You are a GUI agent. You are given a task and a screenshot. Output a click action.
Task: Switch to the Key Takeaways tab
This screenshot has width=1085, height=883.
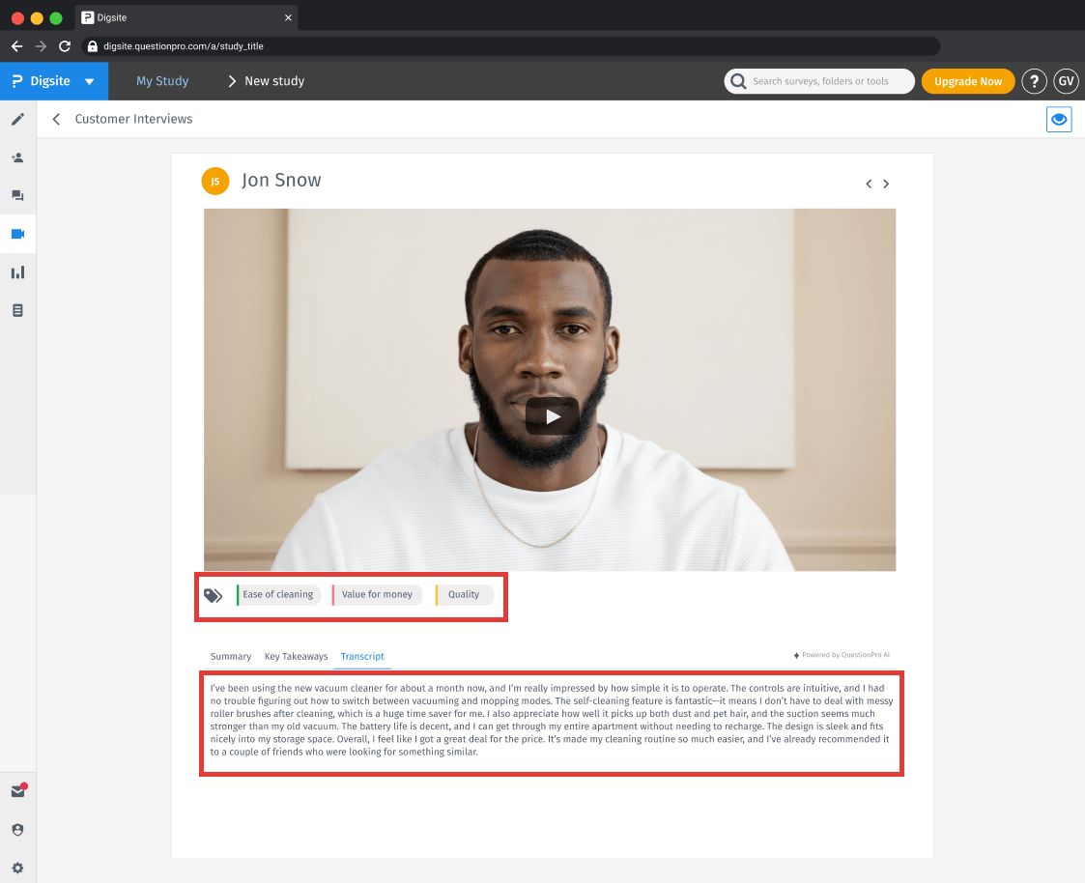(x=297, y=656)
